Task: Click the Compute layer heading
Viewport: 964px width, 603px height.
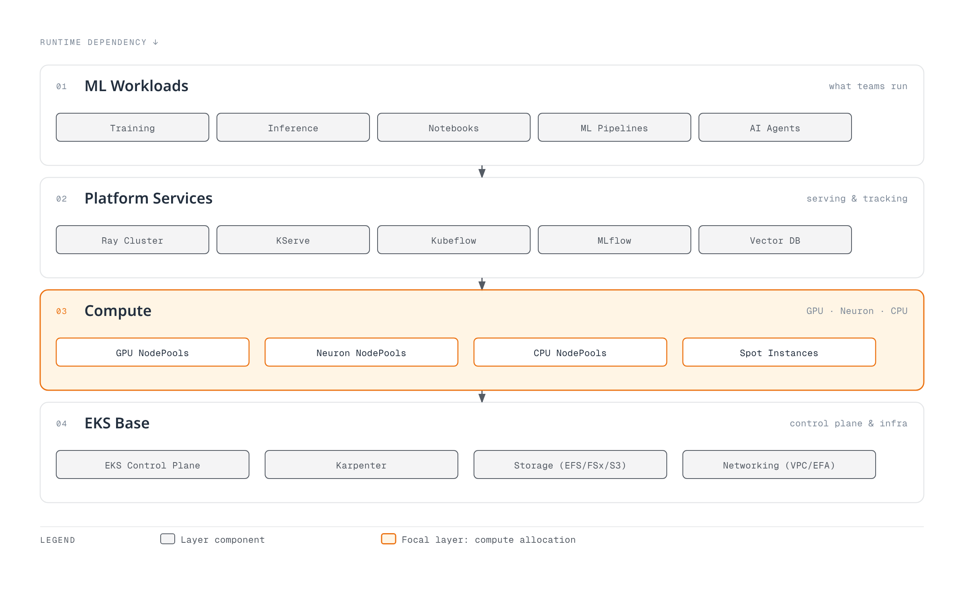Action: click(x=118, y=311)
